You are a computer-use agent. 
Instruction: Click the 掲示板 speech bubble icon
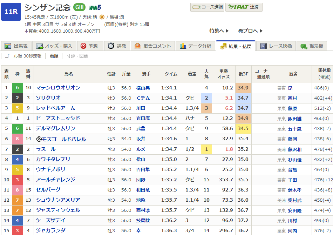point(304,46)
